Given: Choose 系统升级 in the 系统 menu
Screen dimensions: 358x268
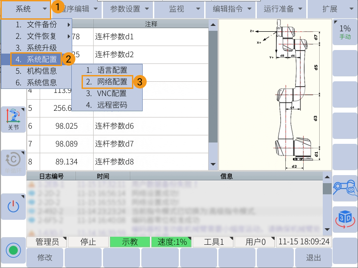Looking at the screenshot, I should [x=41, y=47].
